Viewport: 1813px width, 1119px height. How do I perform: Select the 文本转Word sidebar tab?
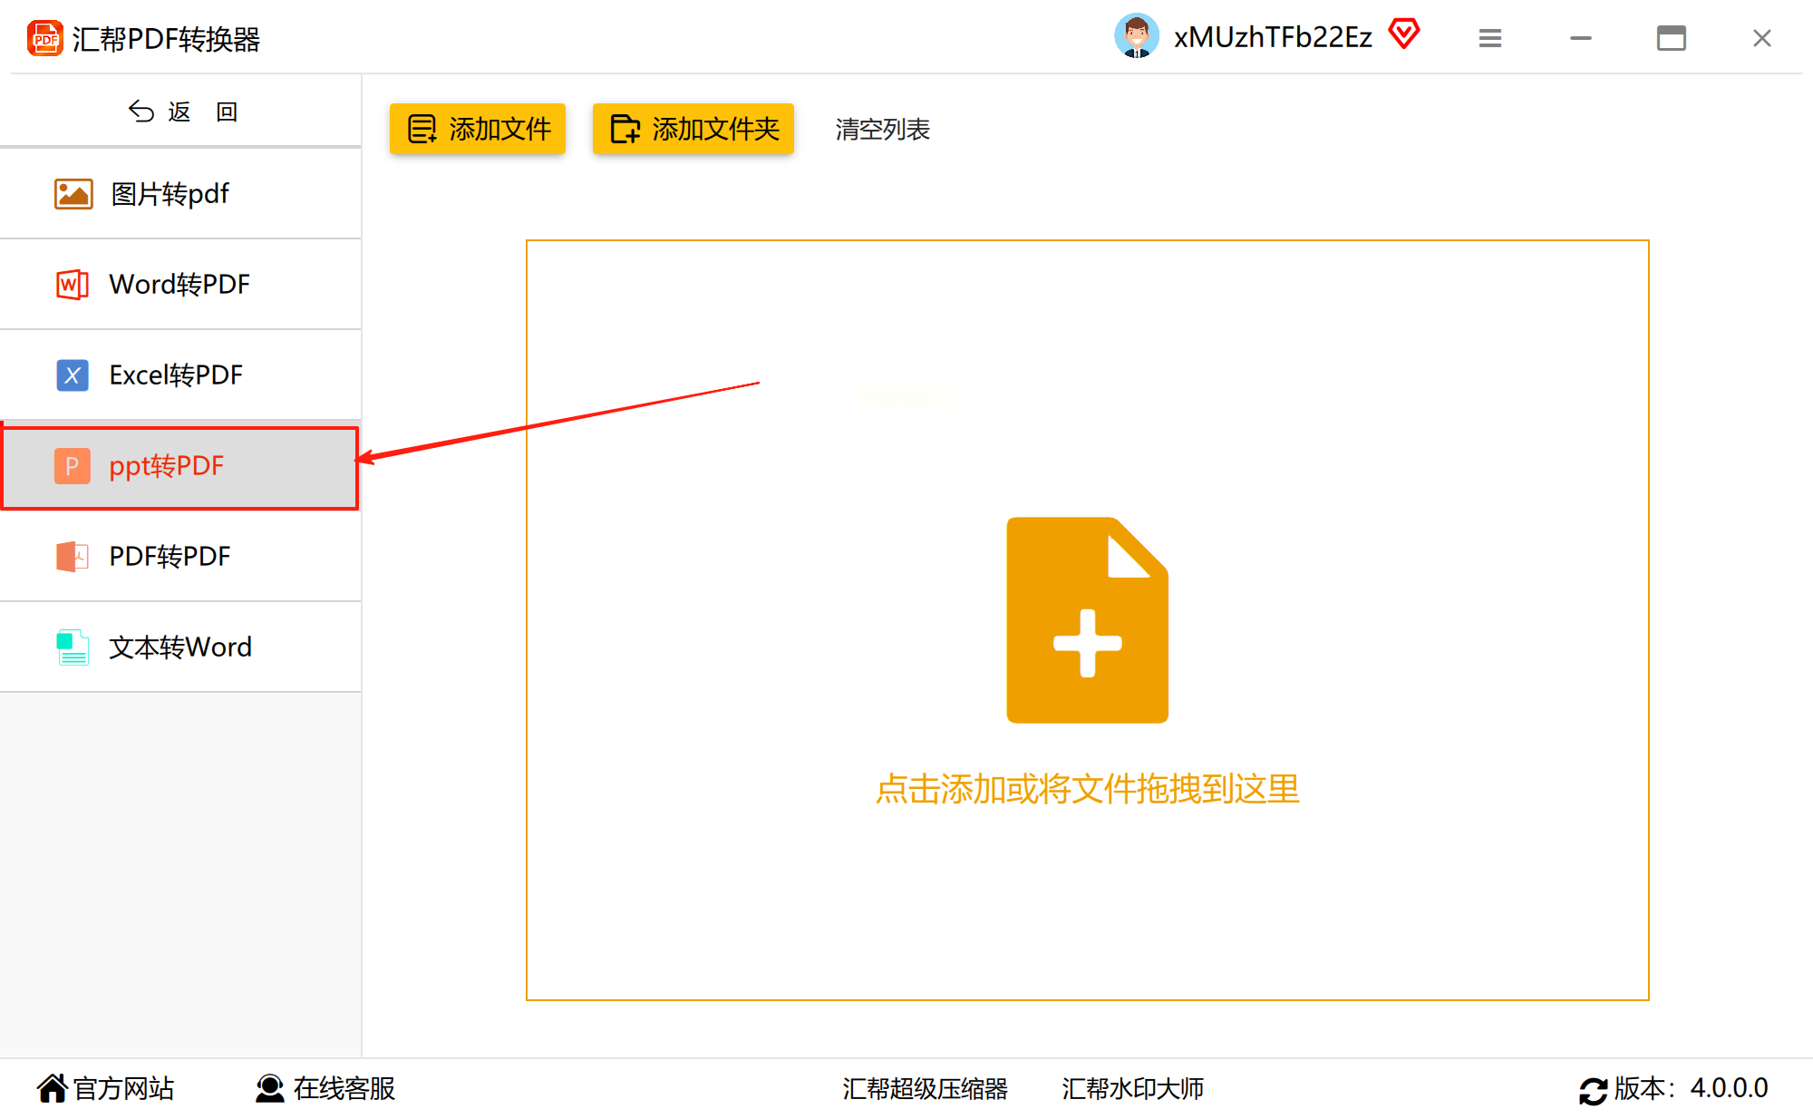coord(181,647)
